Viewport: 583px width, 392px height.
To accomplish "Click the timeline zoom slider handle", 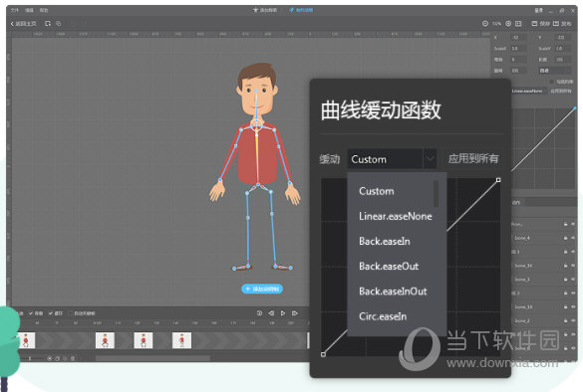I will (x=30, y=358).
